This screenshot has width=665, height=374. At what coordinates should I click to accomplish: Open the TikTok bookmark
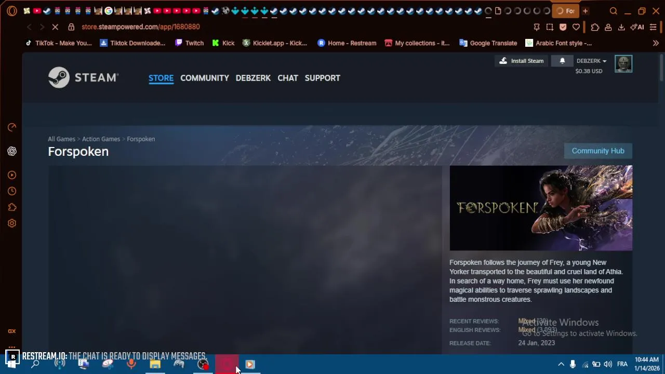point(58,43)
